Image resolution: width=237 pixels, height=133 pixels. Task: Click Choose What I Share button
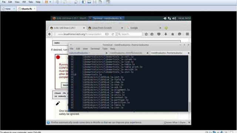pyautogui.click(x=174, y=122)
